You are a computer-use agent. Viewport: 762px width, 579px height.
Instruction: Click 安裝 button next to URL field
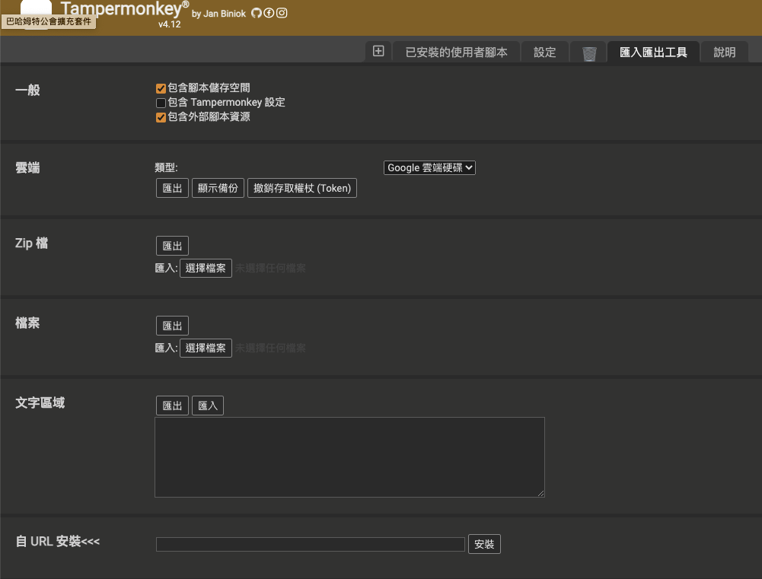pyautogui.click(x=484, y=544)
